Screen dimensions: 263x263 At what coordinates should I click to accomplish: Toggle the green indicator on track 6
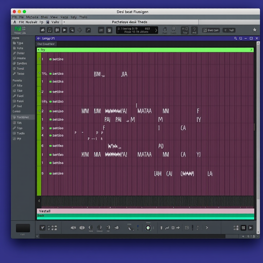pos(50,146)
